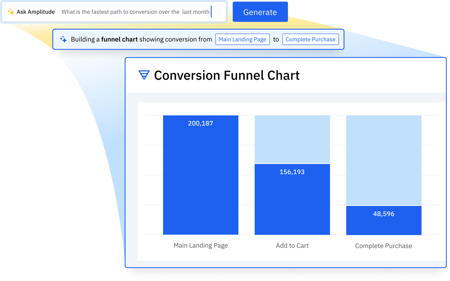
Task: Select the Complete Purchase chip
Action: coord(310,39)
